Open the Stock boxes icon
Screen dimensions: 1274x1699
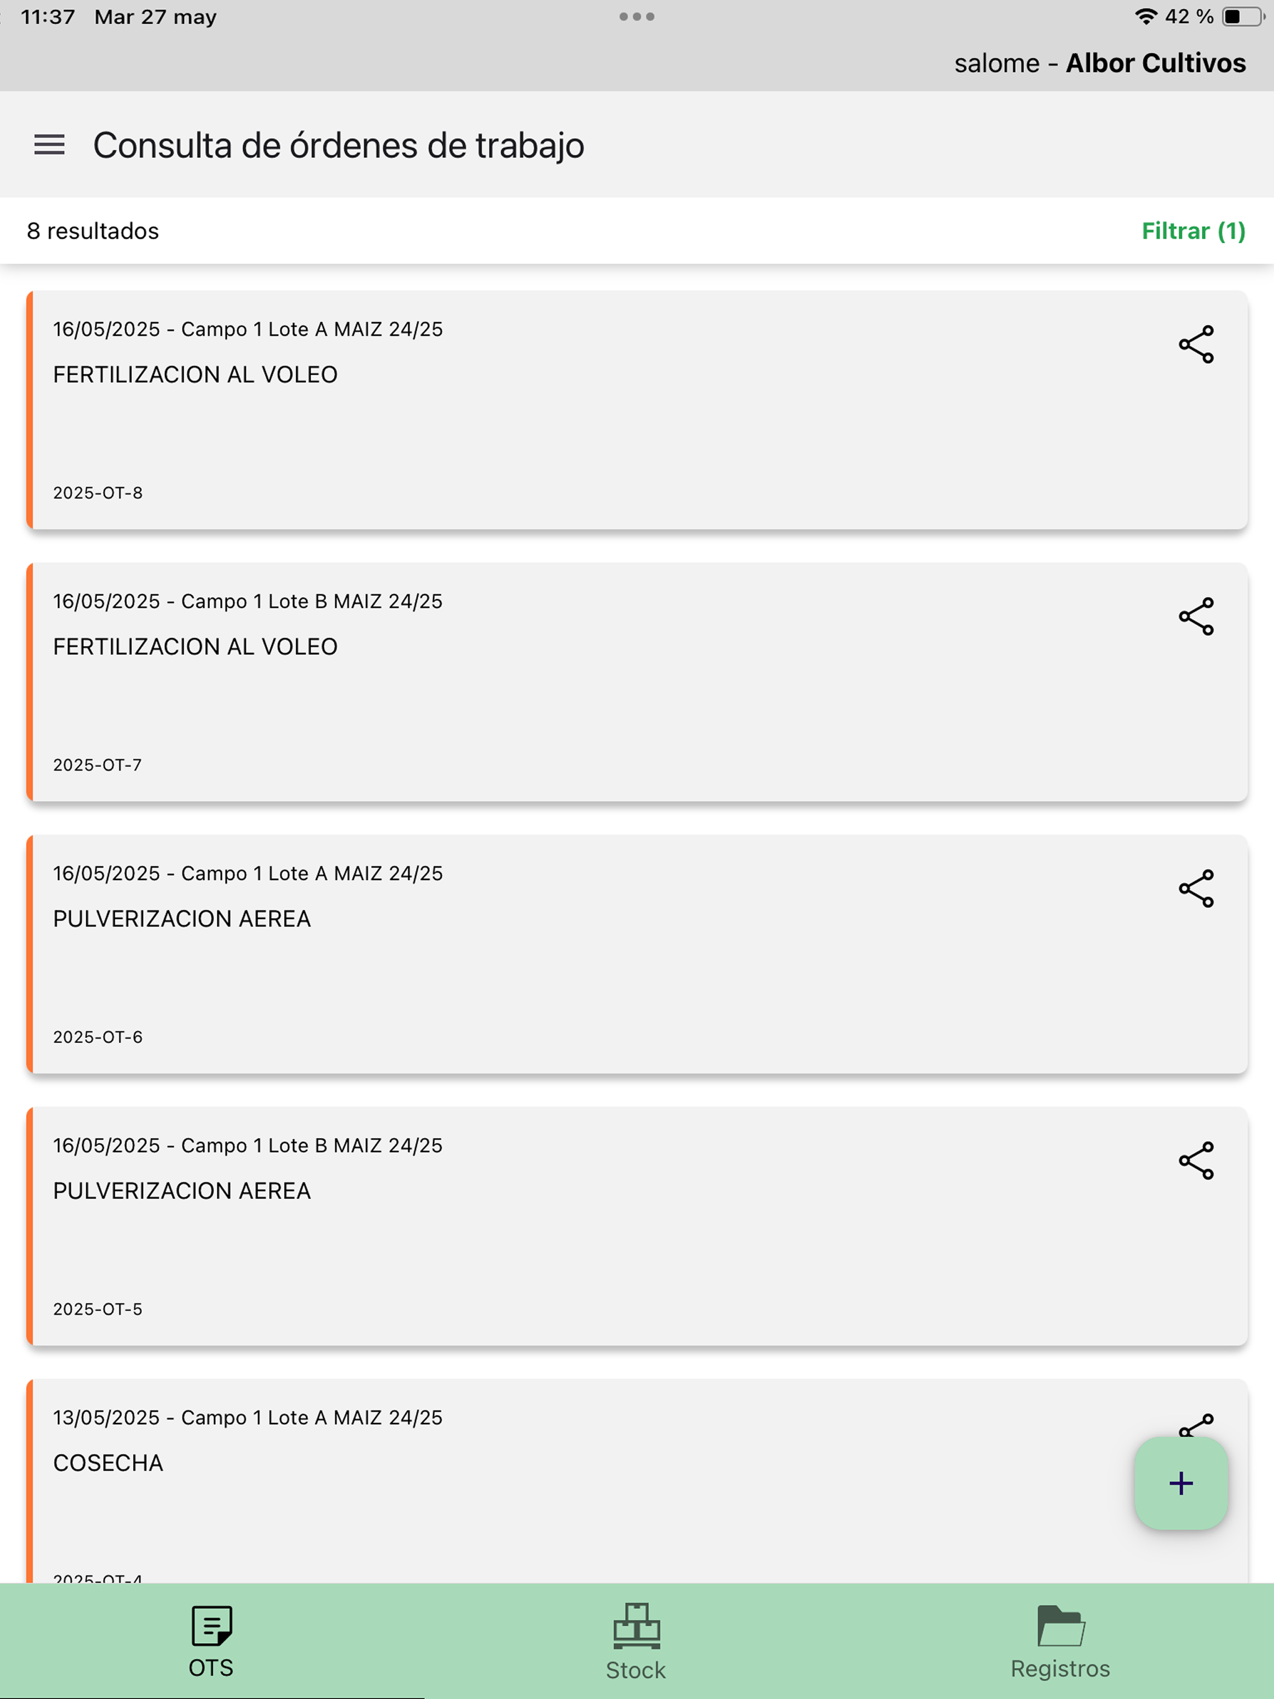point(636,1626)
